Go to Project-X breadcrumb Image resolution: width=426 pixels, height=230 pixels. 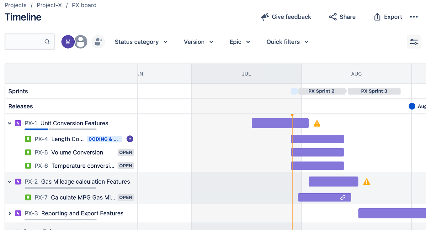coord(49,5)
